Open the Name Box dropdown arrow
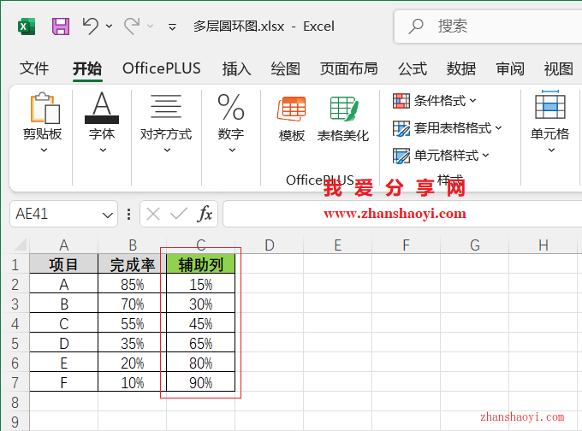Screen dimensions: 582x431 click(108, 215)
